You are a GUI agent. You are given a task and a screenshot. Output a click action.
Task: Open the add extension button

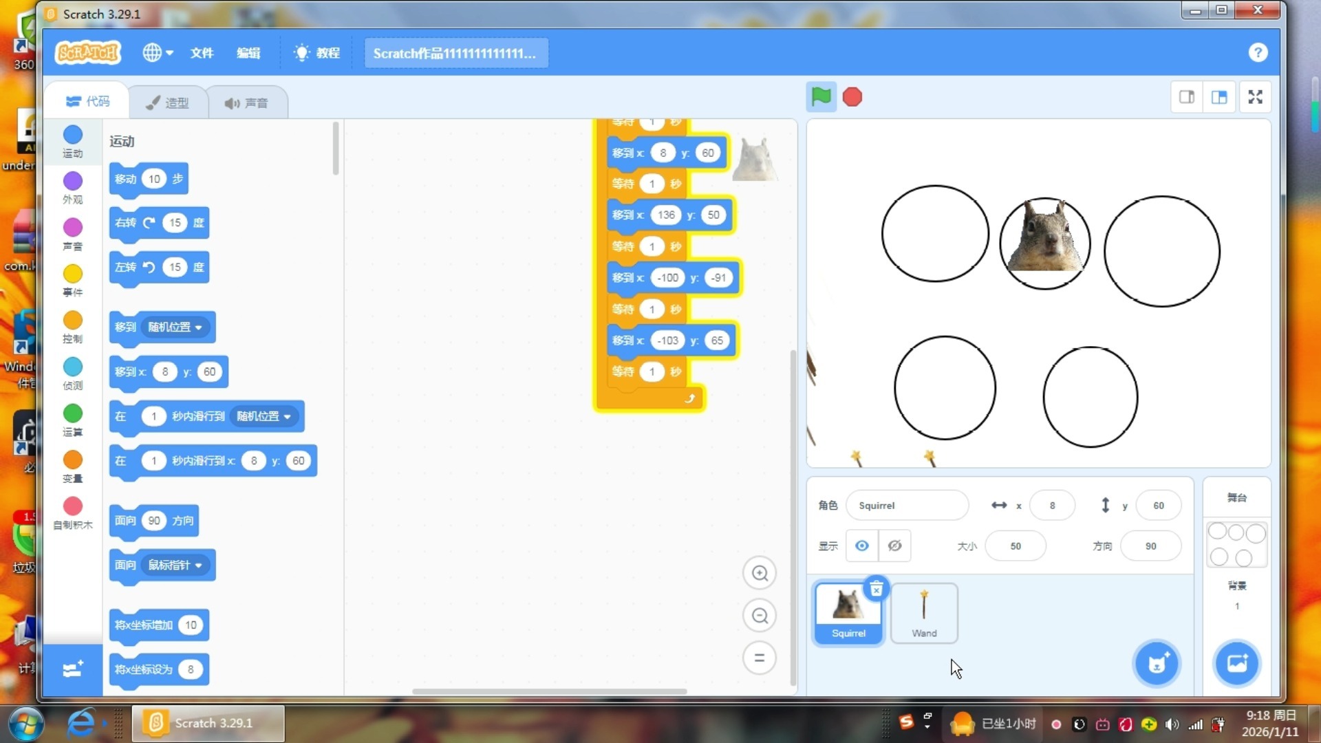[73, 669]
